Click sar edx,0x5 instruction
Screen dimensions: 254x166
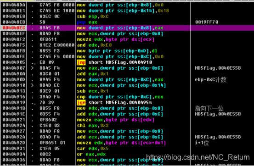93,149
